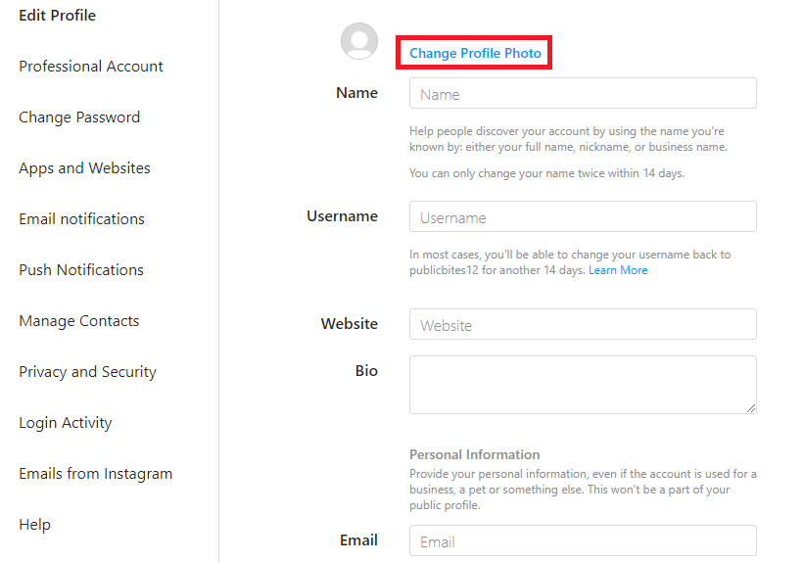Image resolution: width=803 pixels, height=563 pixels.
Task: Click the Bio text area resize handle
Action: [x=750, y=407]
